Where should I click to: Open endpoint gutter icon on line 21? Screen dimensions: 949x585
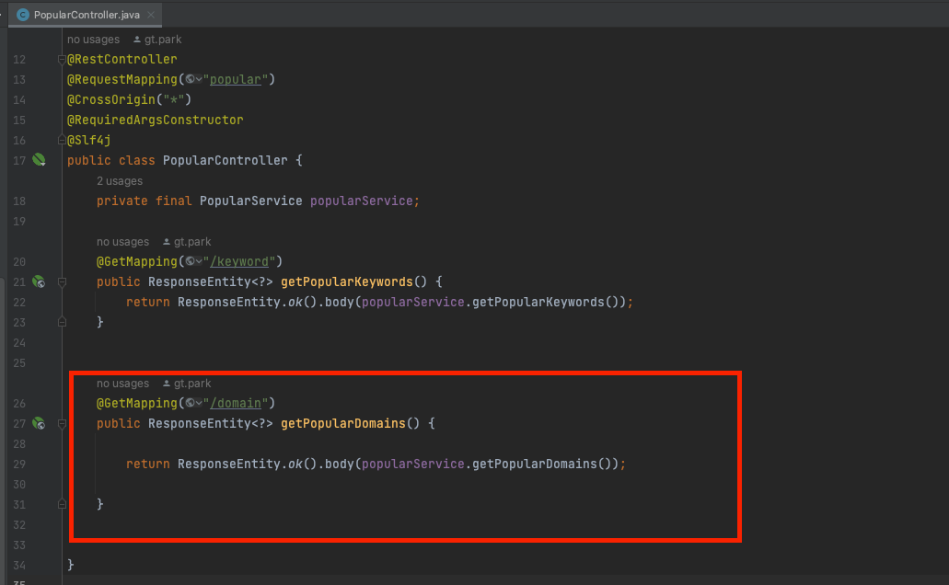click(x=39, y=281)
